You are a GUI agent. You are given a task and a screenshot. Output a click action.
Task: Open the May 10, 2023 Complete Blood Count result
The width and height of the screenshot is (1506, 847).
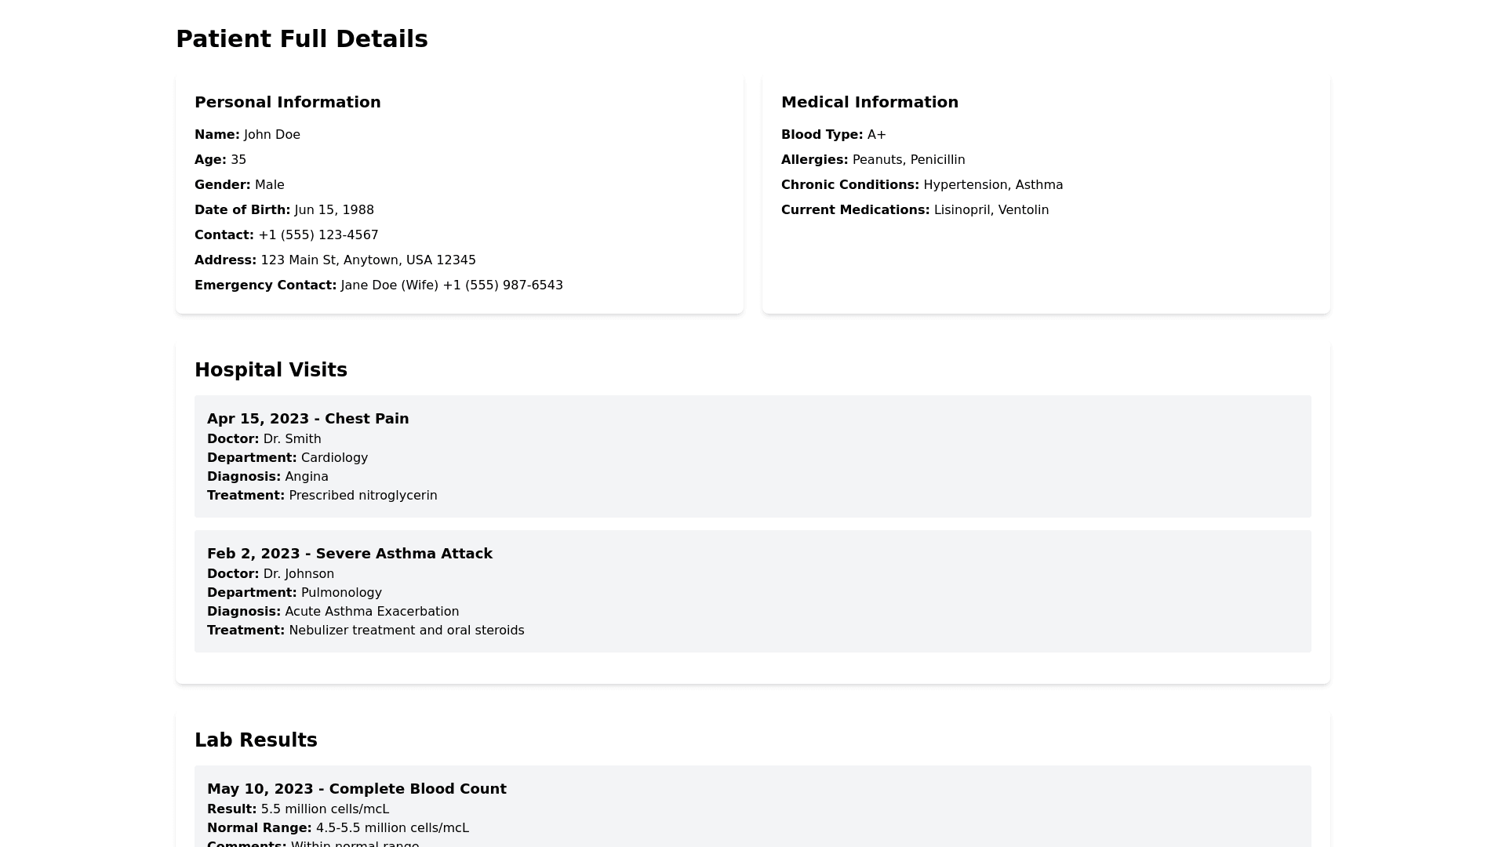point(357,789)
